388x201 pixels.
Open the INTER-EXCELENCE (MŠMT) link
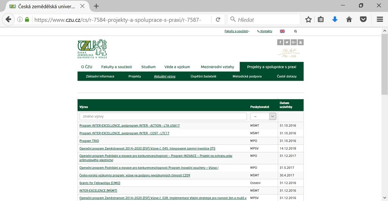98,191
